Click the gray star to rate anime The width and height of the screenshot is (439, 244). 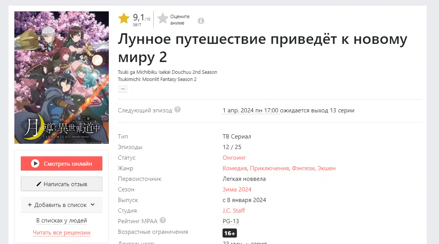(x=163, y=19)
